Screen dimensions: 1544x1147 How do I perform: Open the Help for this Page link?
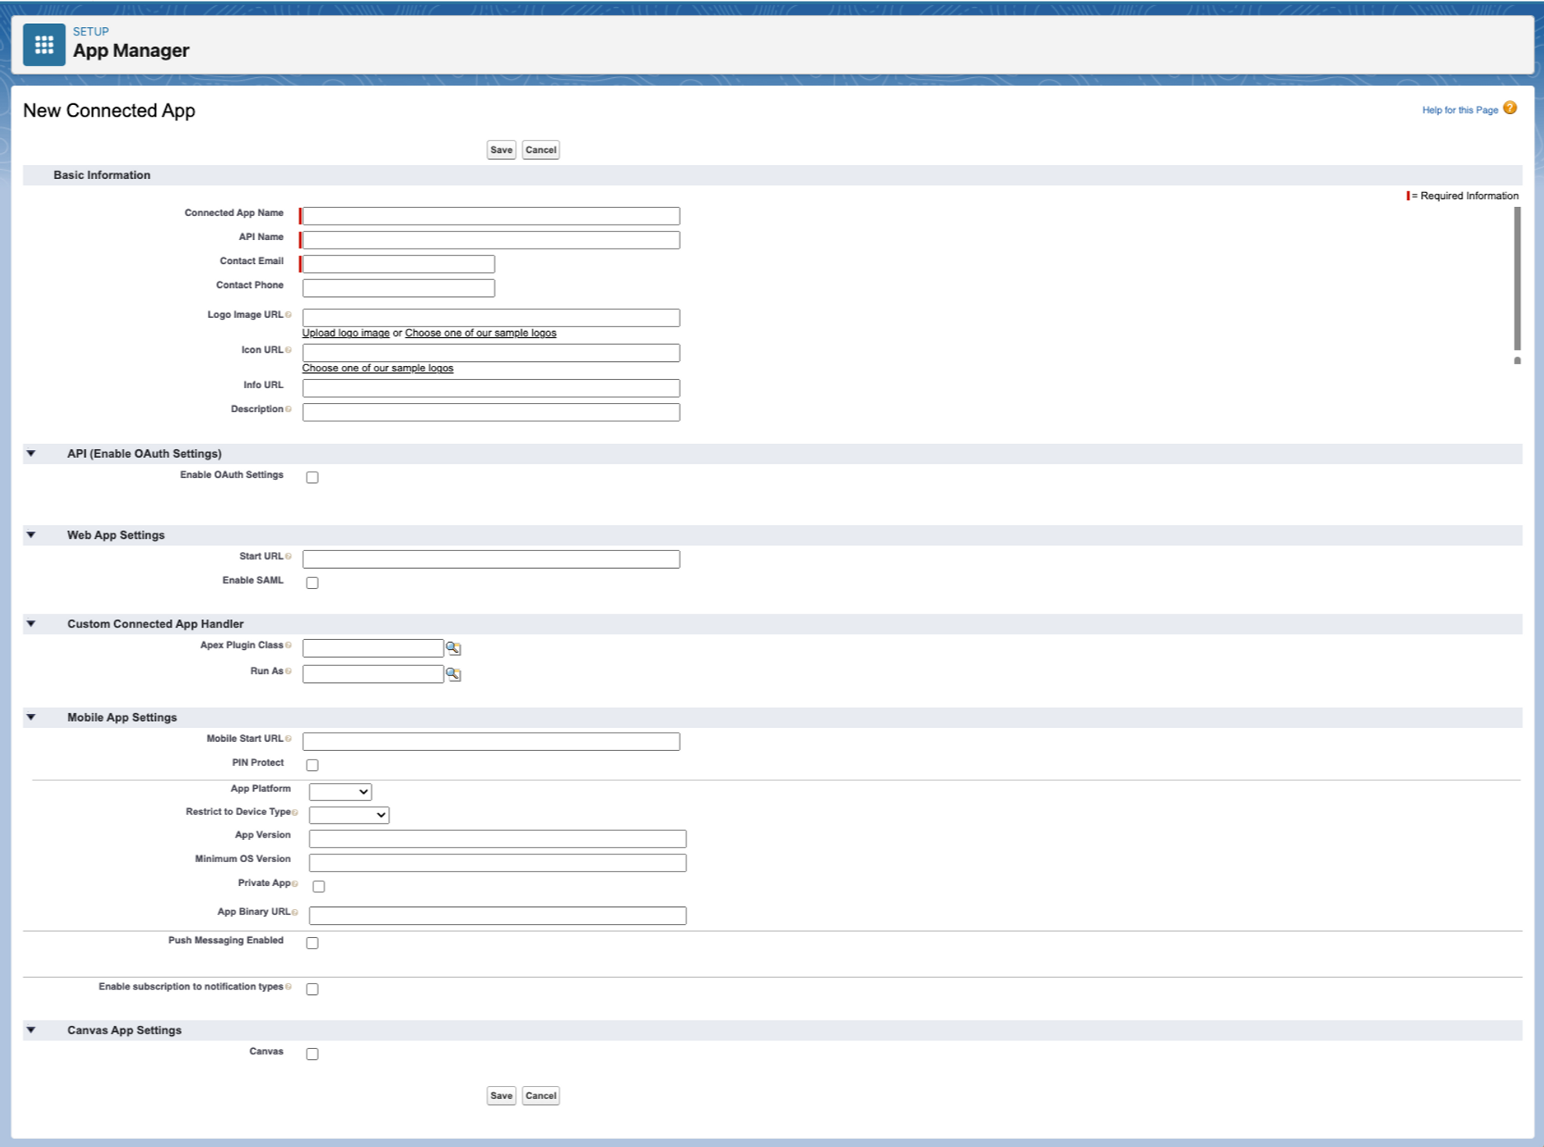pyautogui.click(x=1459, y=110)
